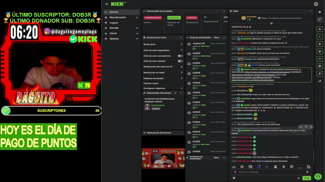This screenshot has width=325, height=182.
Task: Open the settings gear in stream preview
Action: pos(182,166)
